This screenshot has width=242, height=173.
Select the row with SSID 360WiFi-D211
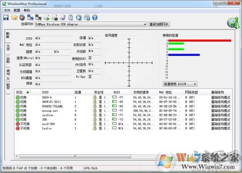(123, 102)
